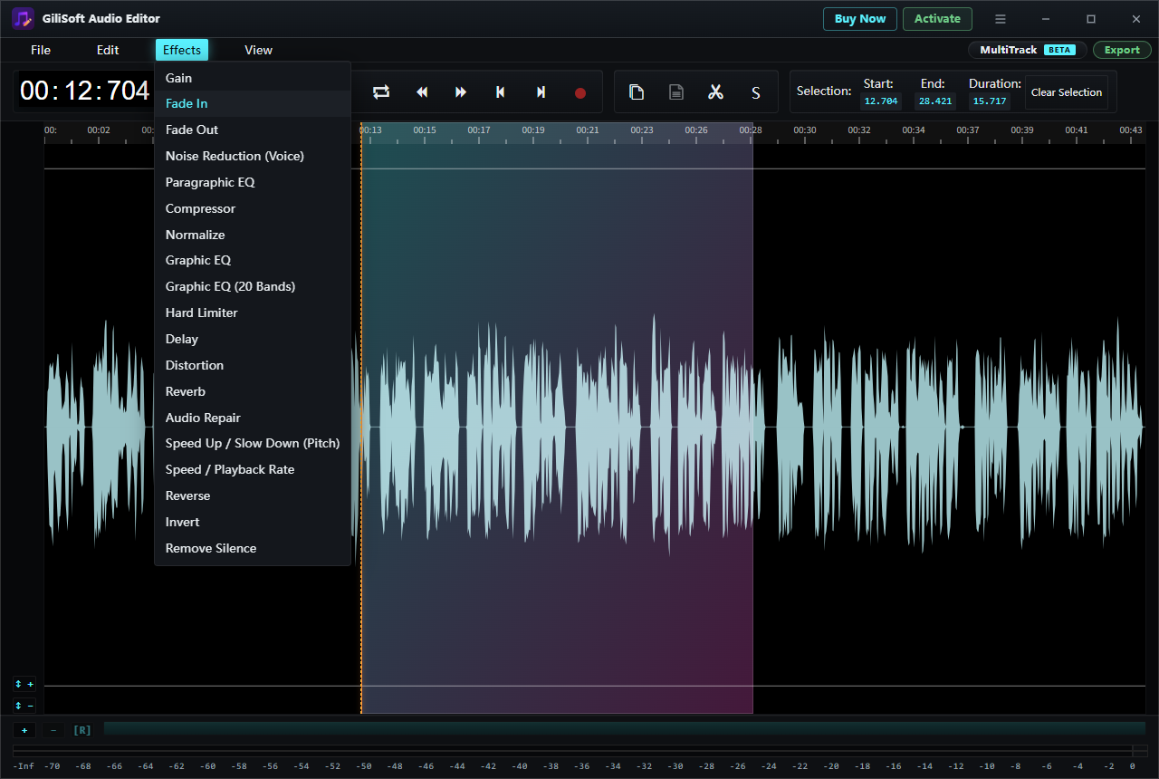This screenshot has height=779, width=1159.
Task: Click the paste document icon
Action: (x=675, y=92)
